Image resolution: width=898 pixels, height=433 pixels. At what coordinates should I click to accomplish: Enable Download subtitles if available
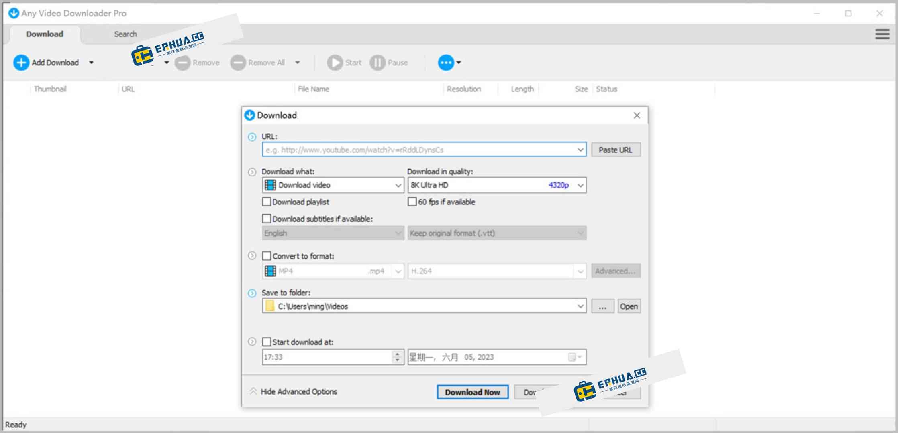(x=266, y=219)
